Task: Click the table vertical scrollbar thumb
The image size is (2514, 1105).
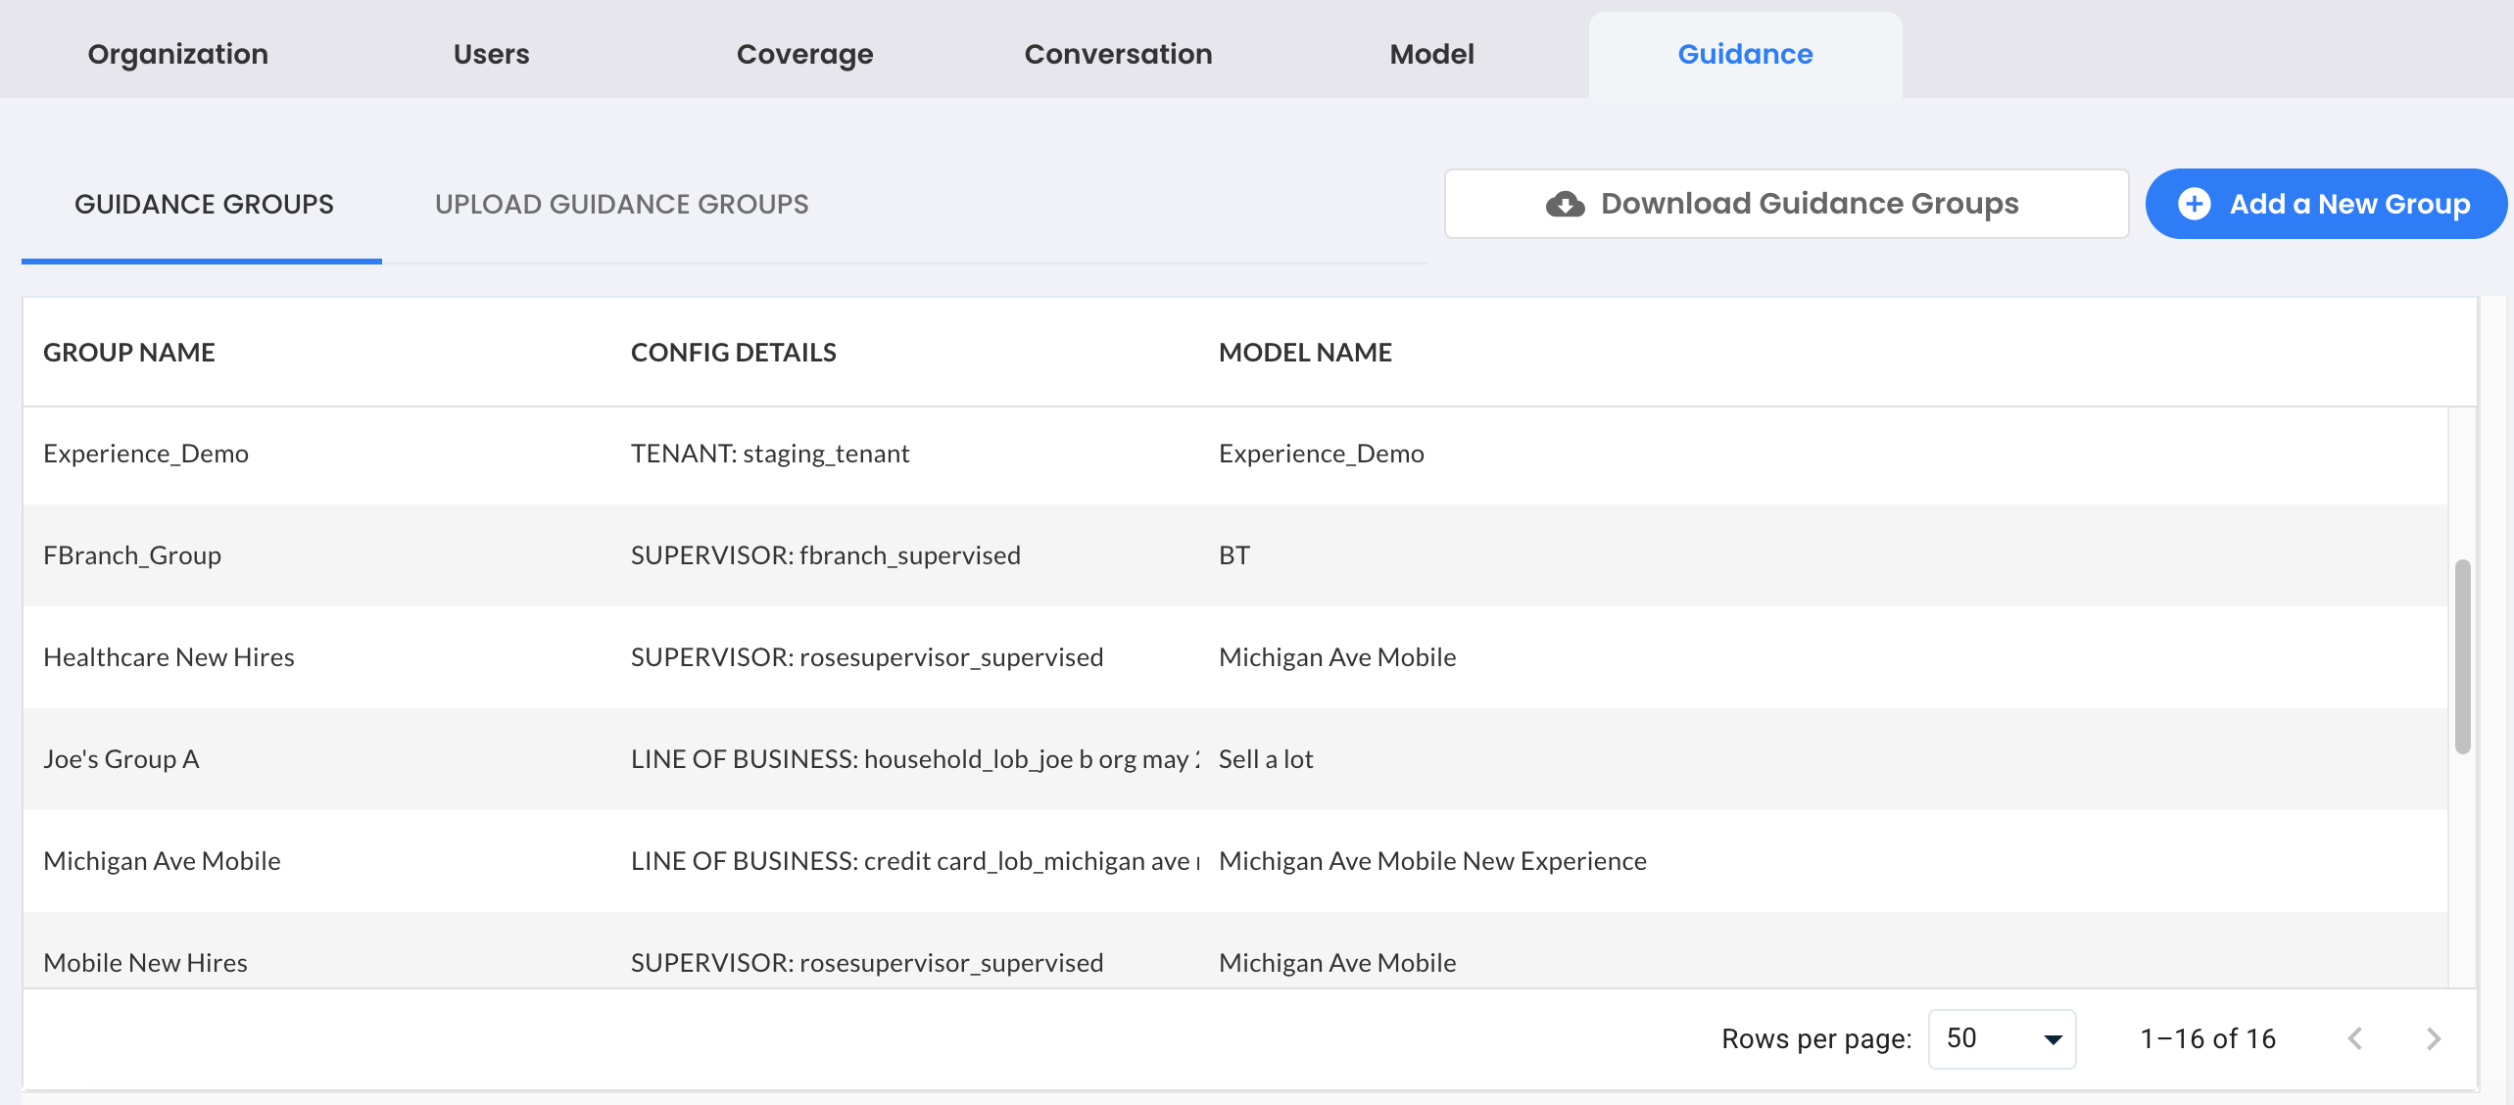Action: coord(2462,656)
